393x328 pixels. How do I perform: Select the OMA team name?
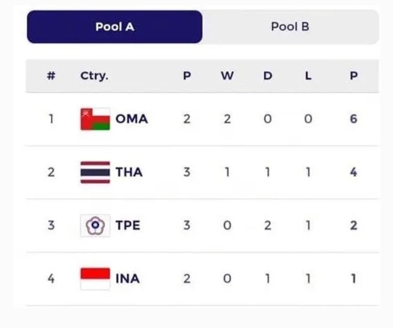point(132,119)
